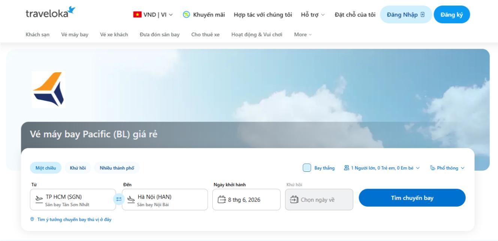Swap origin and destination airports

pos(119,199)
